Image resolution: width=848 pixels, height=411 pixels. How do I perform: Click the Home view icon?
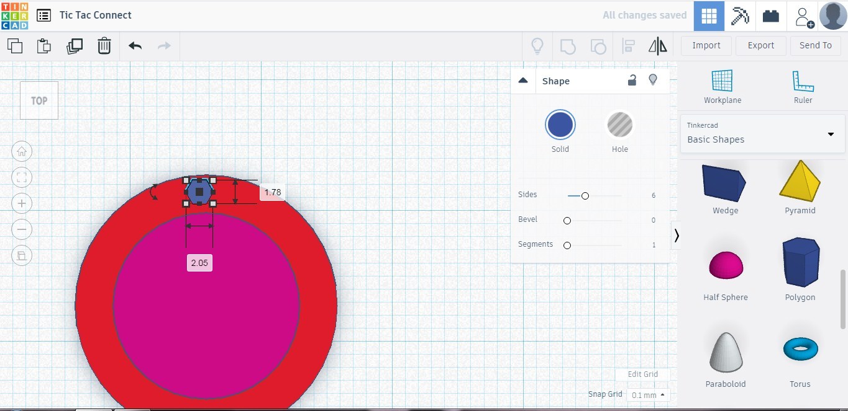click(x=22, y=151)
